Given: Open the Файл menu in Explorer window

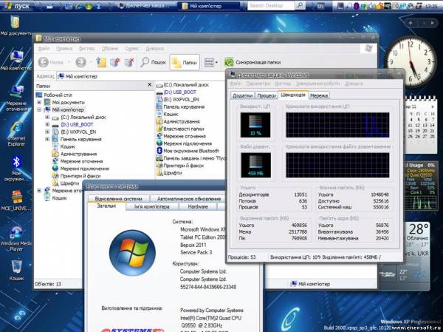Looking at the screenshot, I should click(x=44, y=49).
